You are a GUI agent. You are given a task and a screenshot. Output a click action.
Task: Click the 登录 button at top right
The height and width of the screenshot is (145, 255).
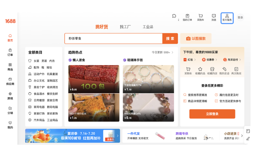(240, 17)
